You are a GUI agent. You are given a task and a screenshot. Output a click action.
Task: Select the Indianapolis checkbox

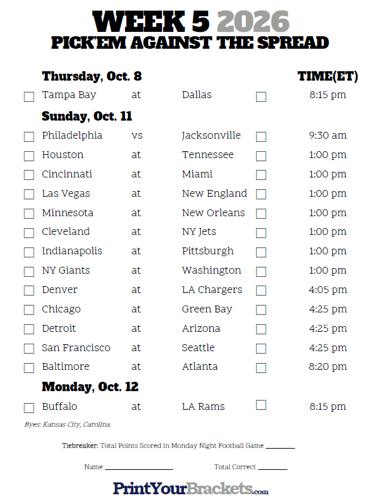(29, 252)
